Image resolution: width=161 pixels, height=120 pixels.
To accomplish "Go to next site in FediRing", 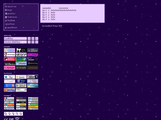I will (37, 39).
